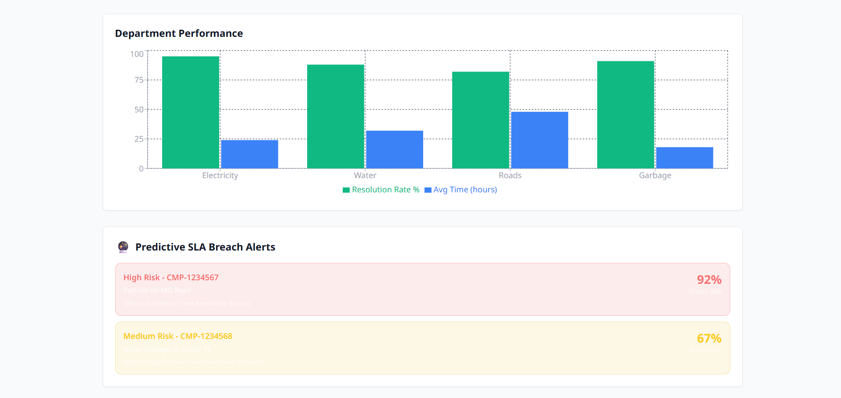Click the blue Avg Time legend swatch
This screenshot has height=398, width=841.
(x=428, y=190)
